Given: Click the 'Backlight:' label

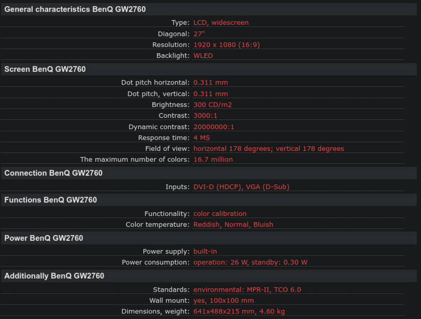Looking at the screenshot, I should coord(173,55).
